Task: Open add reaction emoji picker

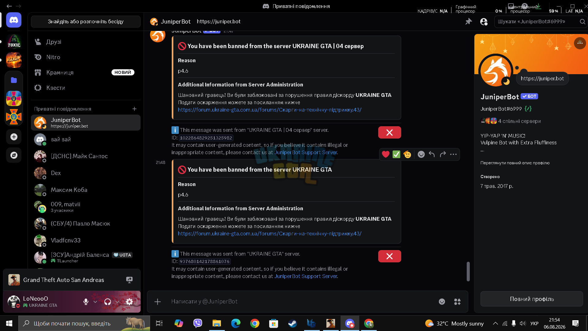Action: (x=421, y=154)
